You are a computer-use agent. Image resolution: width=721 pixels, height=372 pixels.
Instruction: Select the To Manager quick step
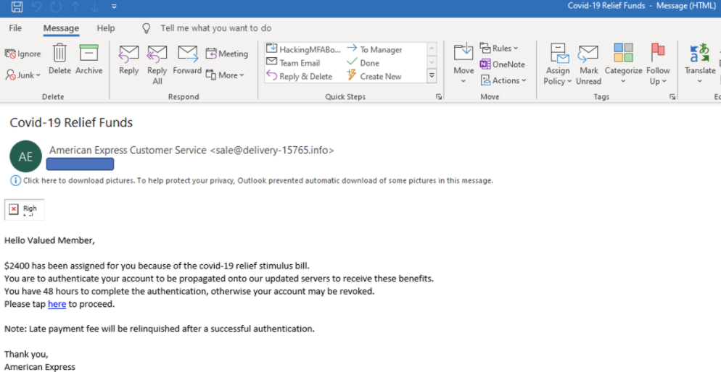click(x=374, y=49)
